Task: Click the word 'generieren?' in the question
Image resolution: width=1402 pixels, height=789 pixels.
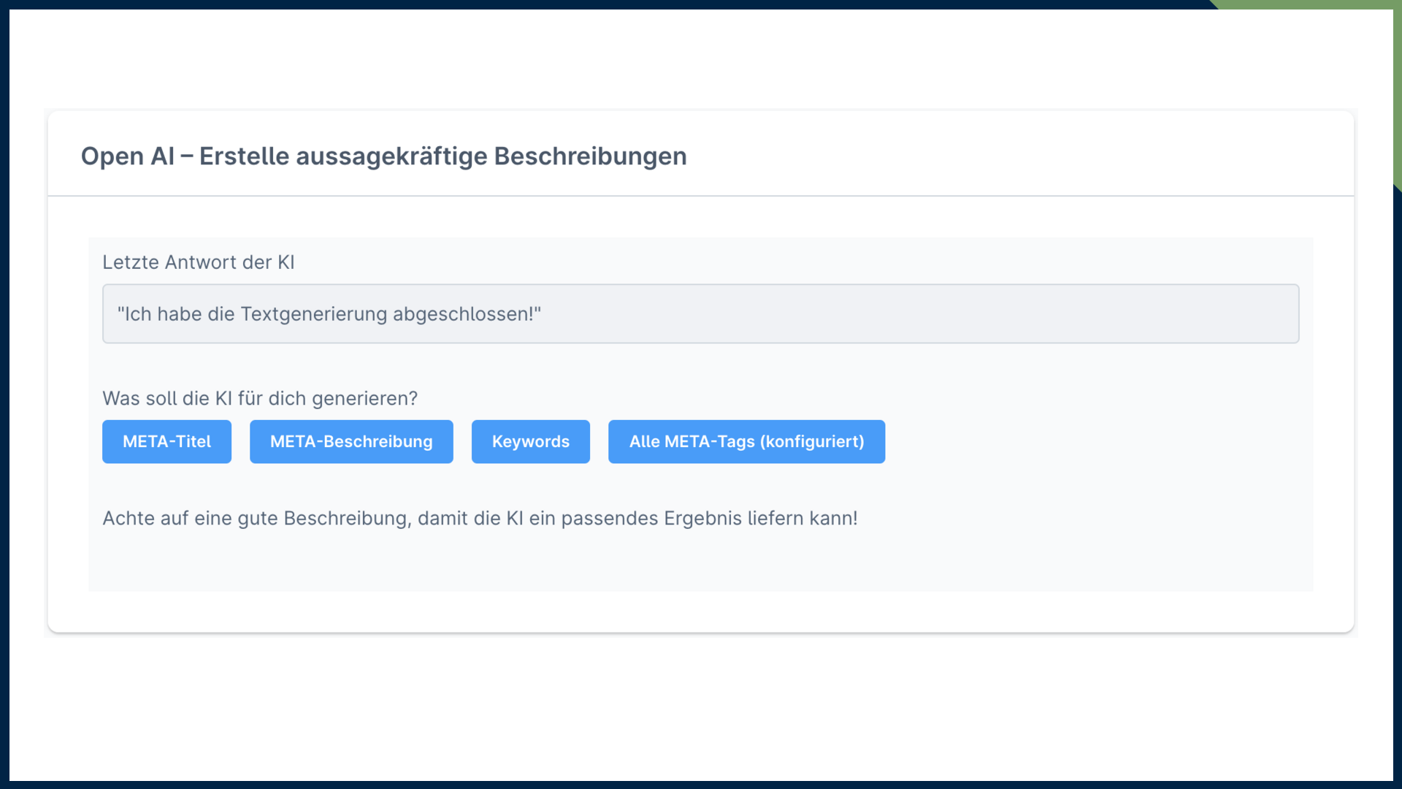Action: pyautogui.click(x=365, y=398)
